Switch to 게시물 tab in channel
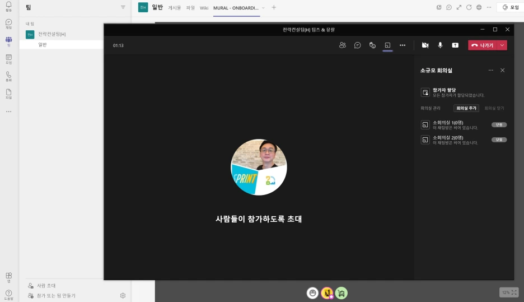 [x=174, y=8]
